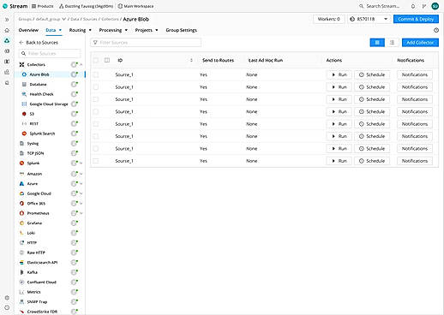Open the Products menu

42,6
